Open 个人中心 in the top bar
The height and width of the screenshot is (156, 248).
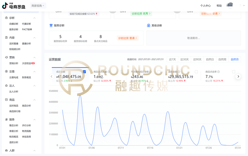coord(205,6)
